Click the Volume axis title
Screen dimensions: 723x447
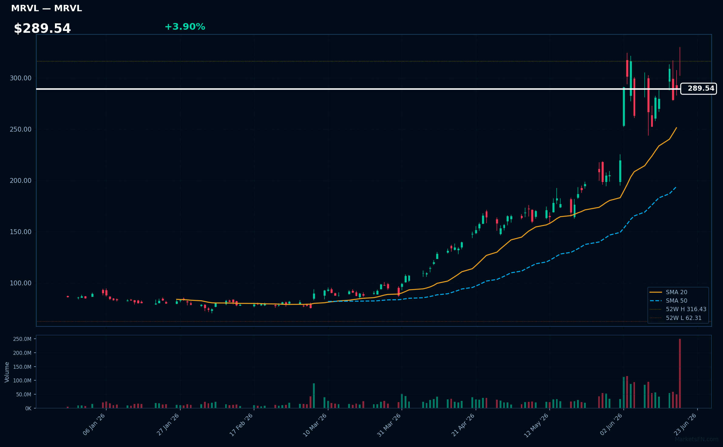[x=7, y=372]
